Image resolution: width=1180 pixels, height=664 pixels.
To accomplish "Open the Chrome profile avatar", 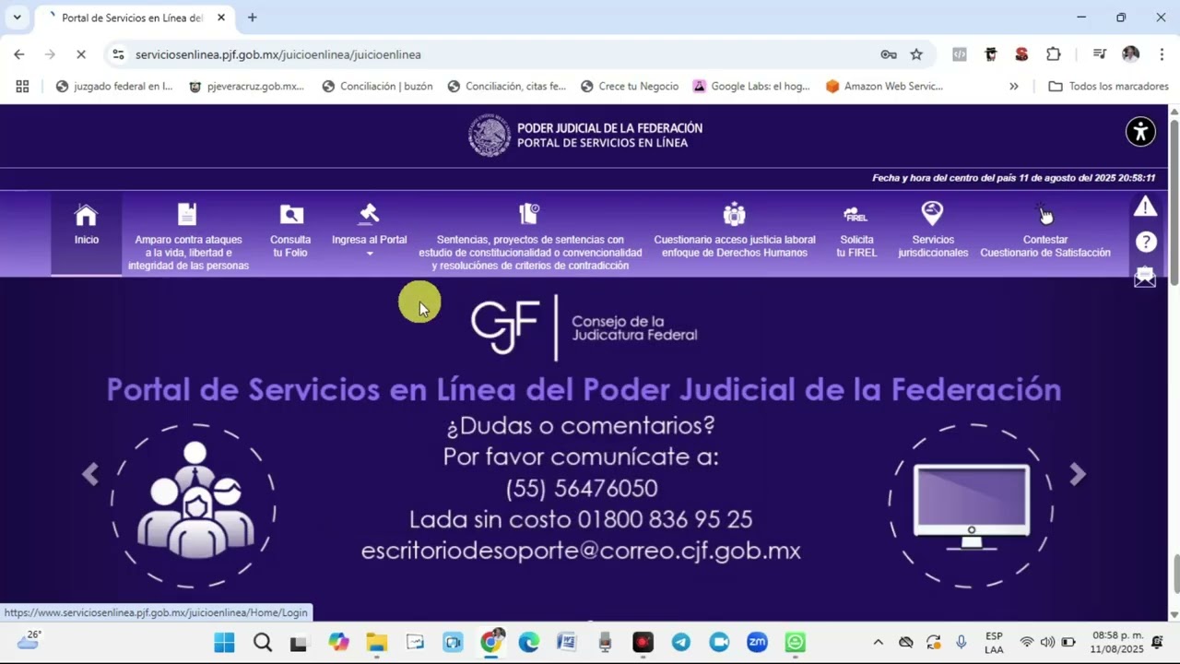I will [1130, 54].
